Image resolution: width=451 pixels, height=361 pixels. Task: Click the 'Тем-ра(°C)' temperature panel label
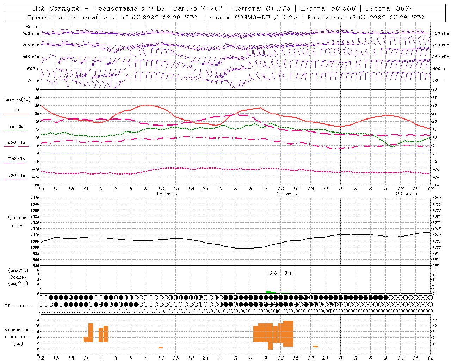click(17, 100)
